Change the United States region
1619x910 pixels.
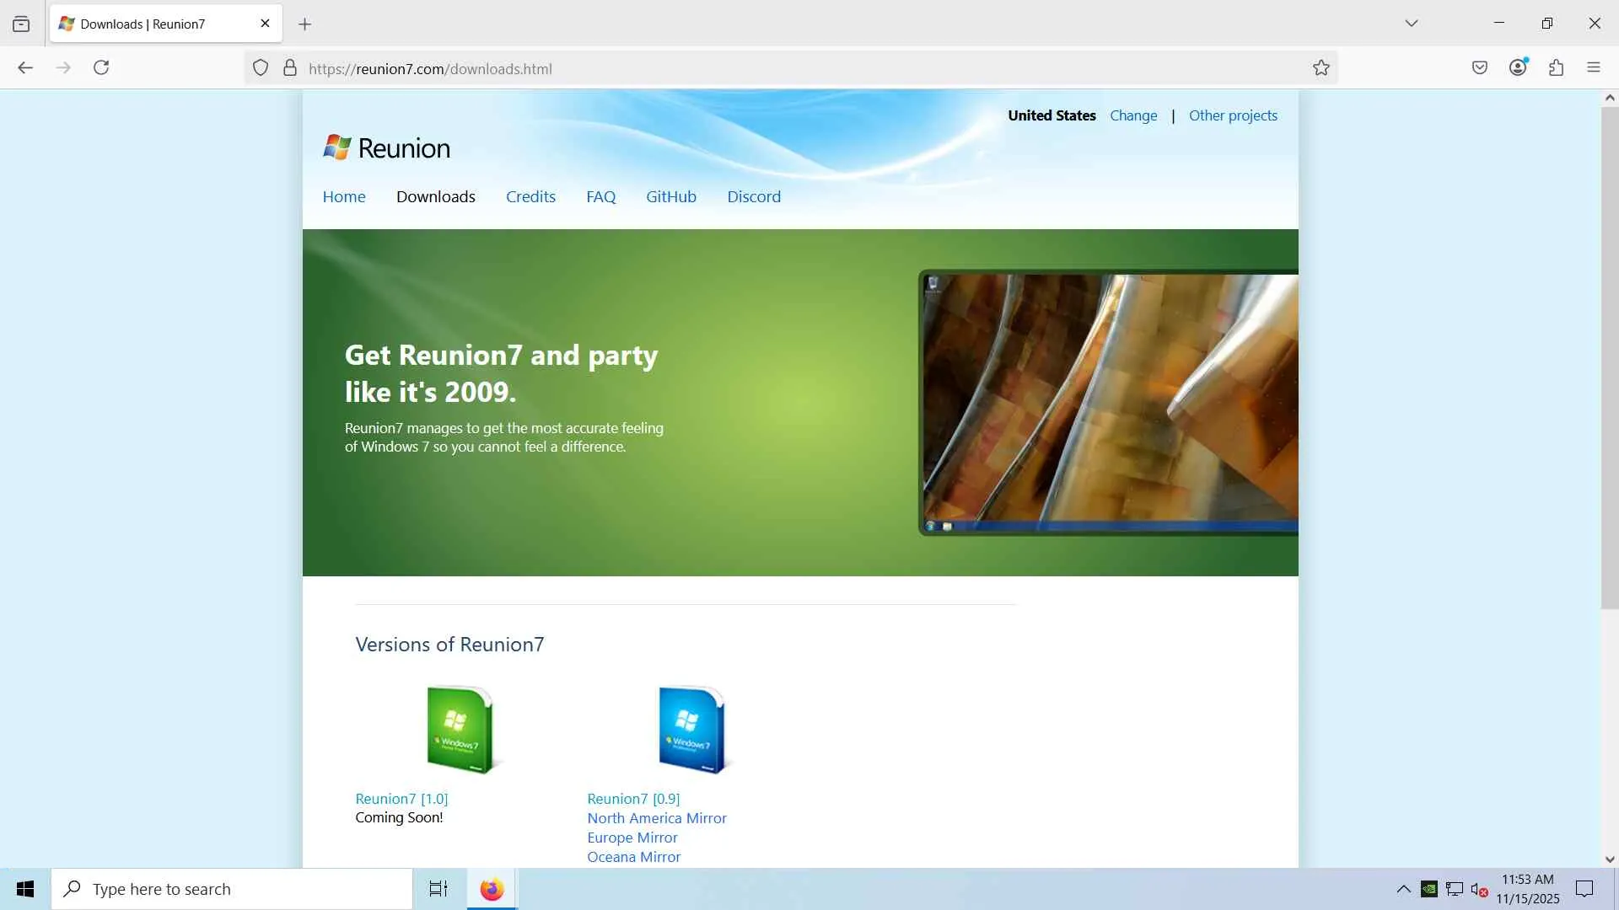click(1132, 115)
